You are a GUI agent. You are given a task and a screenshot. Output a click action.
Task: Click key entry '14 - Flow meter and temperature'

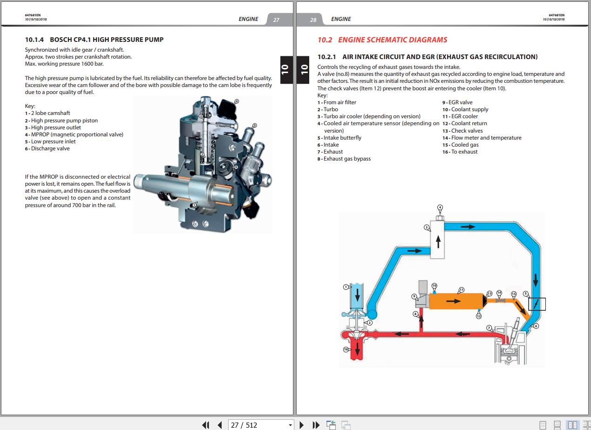482,138
